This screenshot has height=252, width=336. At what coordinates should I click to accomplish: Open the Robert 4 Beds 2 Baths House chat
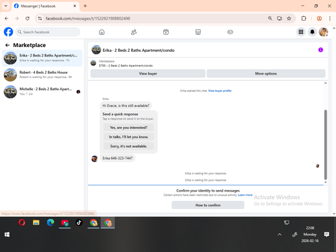[42, 75]
